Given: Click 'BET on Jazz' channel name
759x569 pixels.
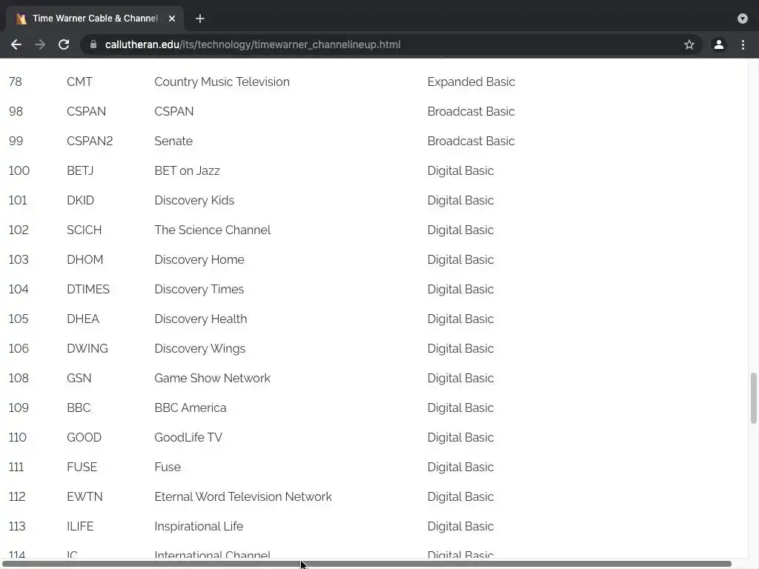Looking at the screenshot, I should 187,171.
